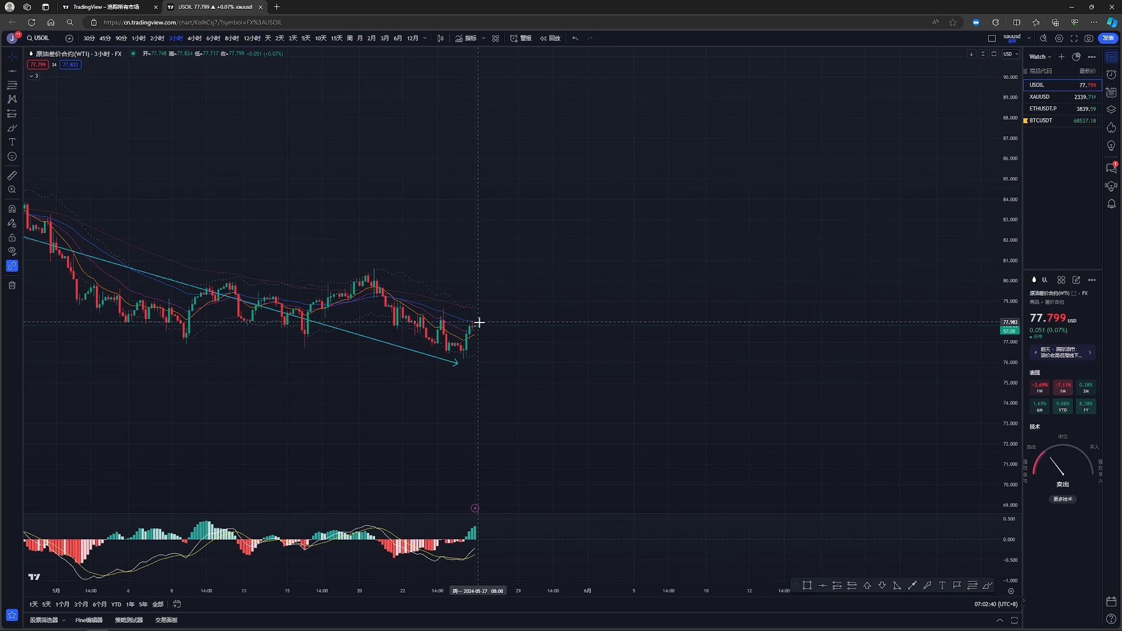Select ETHUSDT.P in the watchlist
The width and height of the screenshot is (1122, 631).
[1062, 109]
